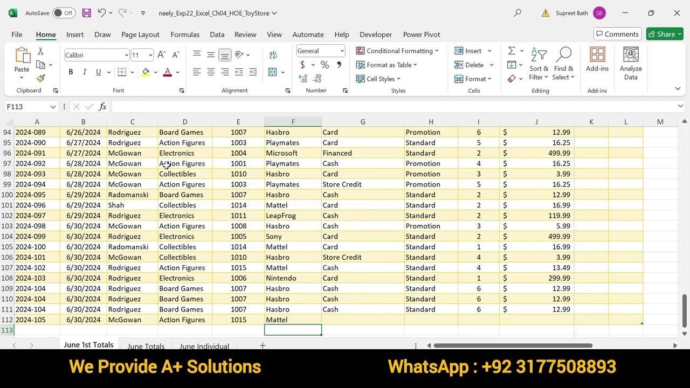690x388 pixels.
Task: Click the Wrap Text icon
Action: click(273, 55)
